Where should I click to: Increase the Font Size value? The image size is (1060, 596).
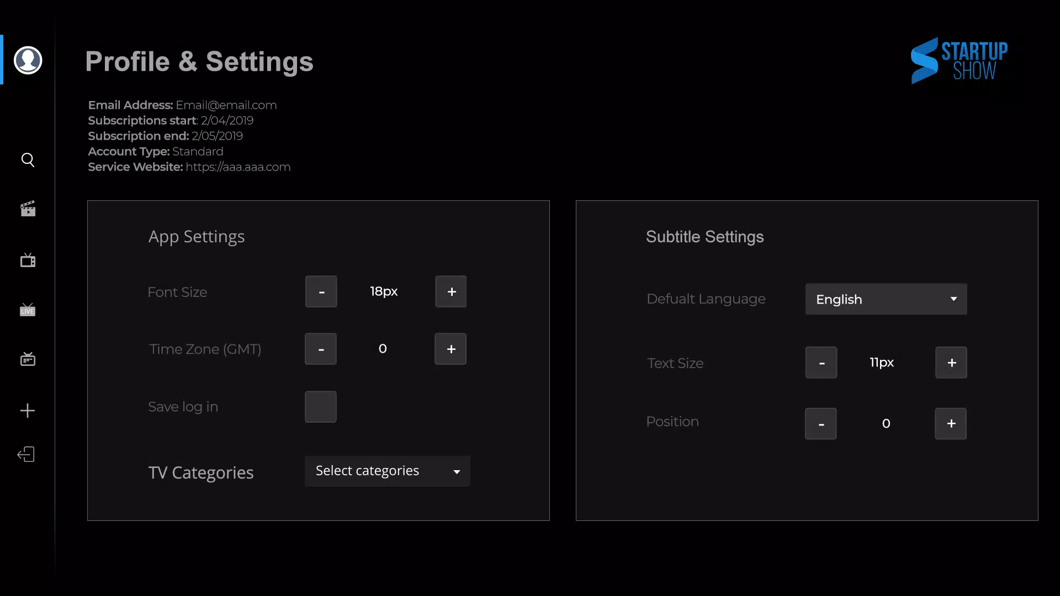click(451, 291)
